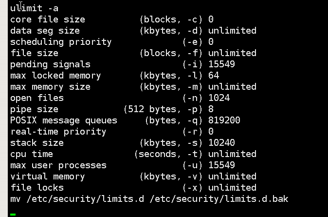Click the 'real-time priority' line label
This screenshot has height=217, width=328.
58,132
